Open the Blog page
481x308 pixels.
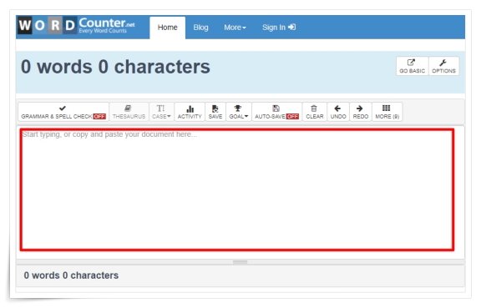click(200, 28)
